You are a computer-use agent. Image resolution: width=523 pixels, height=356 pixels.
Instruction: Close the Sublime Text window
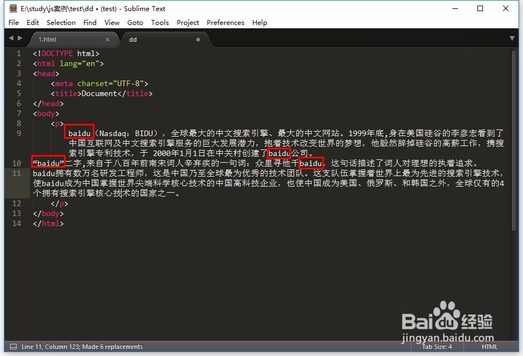[506, 8]
